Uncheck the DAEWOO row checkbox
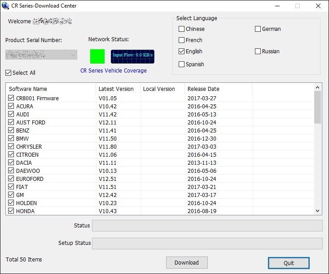Image resolution: width=329 pixels, height=274 pixels. click(11, 171)
